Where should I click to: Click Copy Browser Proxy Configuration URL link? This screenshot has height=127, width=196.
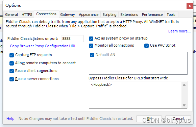[43, 46]
